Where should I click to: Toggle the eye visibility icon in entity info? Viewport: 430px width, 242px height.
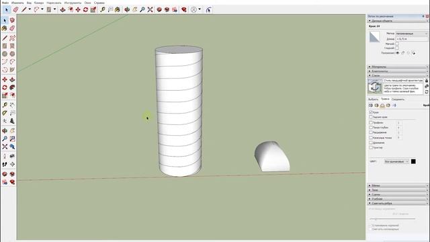coord(397,53)
